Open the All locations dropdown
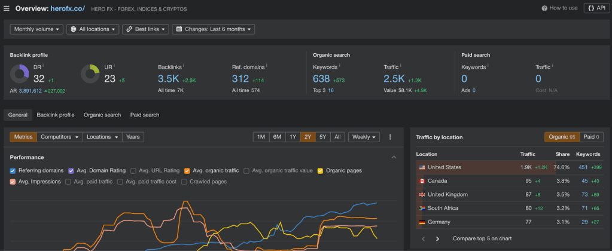 pos(93,29)
